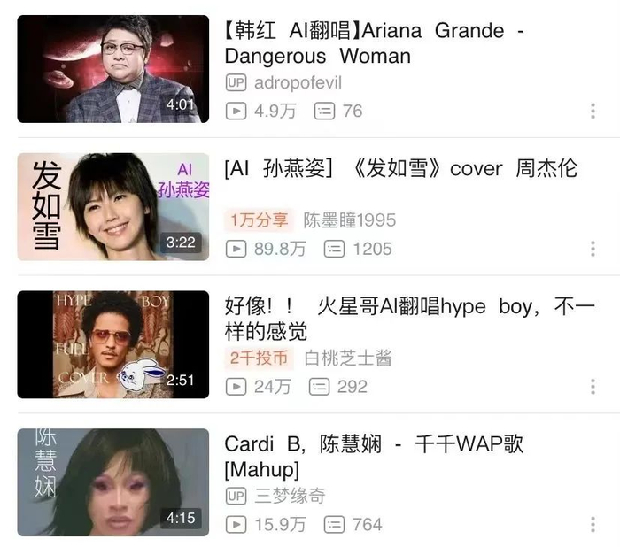This screenshot has width=620, height=547.
Task: Click UP badge icon beside 三梦缘奇
Action: (236, 496)
